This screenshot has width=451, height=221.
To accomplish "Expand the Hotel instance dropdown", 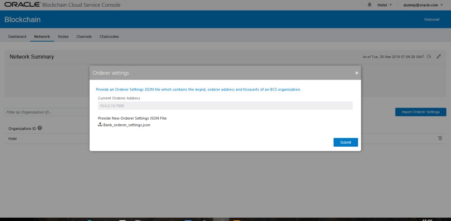I will click(x=385, y=5).
